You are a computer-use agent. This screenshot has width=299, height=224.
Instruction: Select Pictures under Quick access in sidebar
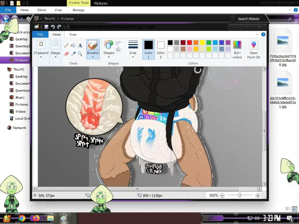pos(21,60)
